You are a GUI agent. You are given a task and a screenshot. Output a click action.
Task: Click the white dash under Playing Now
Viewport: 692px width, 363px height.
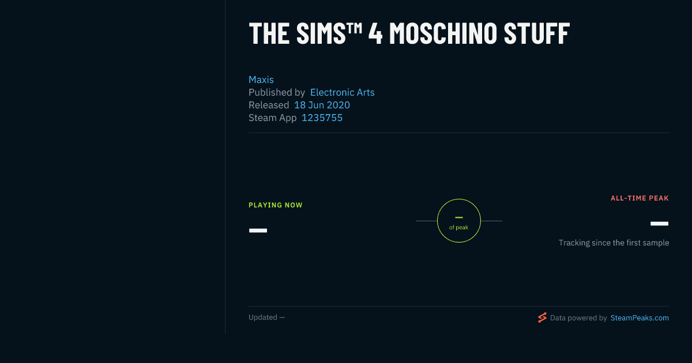coord(258,230)
